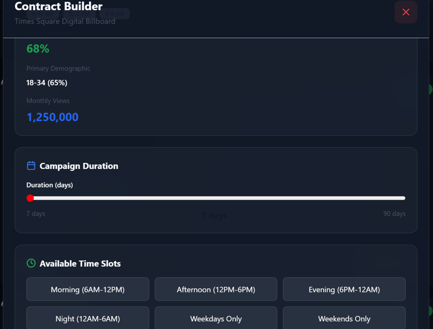The height and width of the screenshot is (329, 433).
Task: Click the red duration slider handle
Action: click(30, 198)
